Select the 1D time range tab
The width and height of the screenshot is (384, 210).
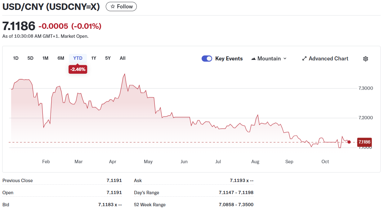click(x=16, y=58)
